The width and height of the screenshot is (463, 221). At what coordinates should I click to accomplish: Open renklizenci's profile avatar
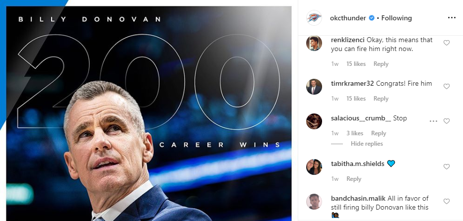click(x=314, y=43)
